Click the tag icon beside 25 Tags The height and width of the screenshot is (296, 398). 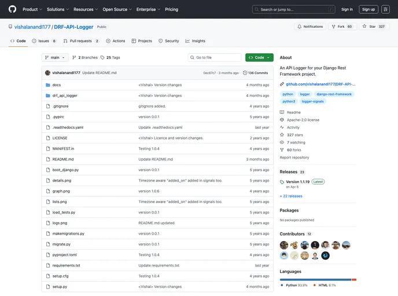102,58
